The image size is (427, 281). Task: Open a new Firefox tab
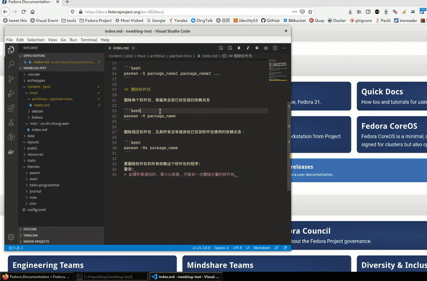pos(67,2)
